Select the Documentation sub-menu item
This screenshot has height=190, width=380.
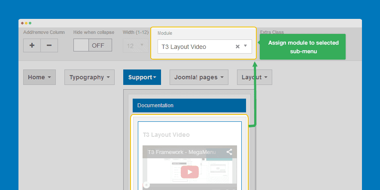189,105
